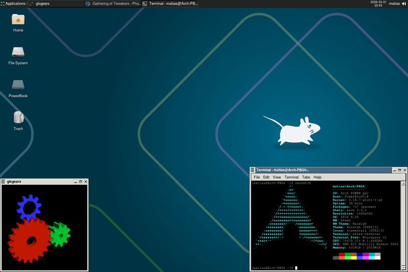Viewport: 408px width, 272px height.
Task: Click the Terminal window menu icon in titlebar
Action: pos(252,170)
